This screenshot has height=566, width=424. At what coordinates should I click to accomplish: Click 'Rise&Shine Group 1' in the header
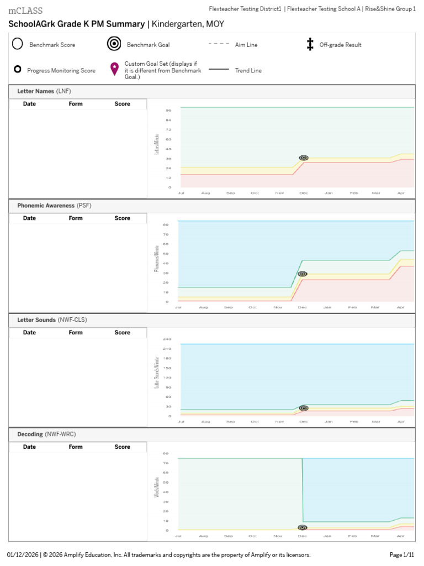click(x=390, y=9)
